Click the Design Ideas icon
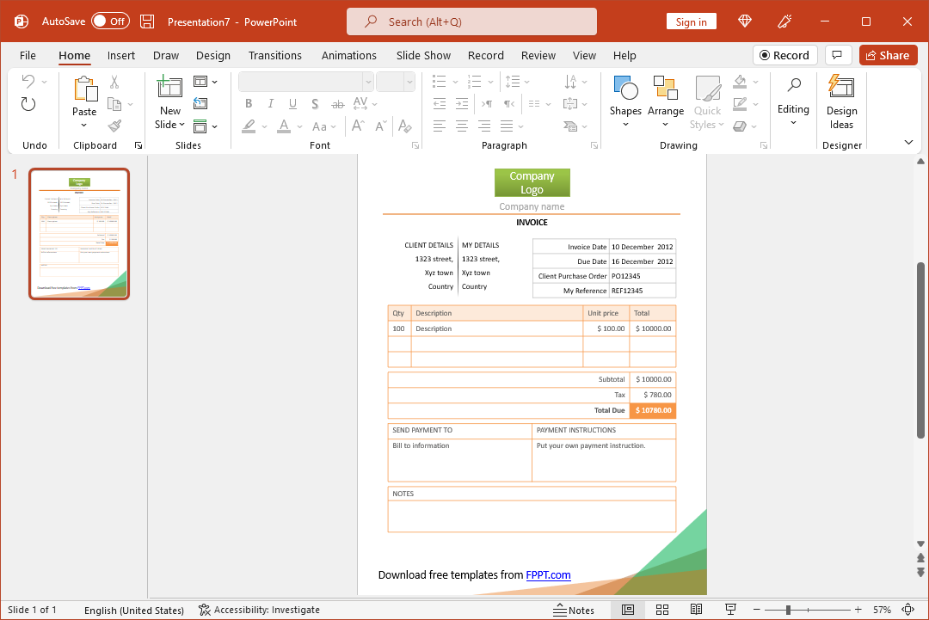This screenshot has height=620, width=929. tap(841, 102)
